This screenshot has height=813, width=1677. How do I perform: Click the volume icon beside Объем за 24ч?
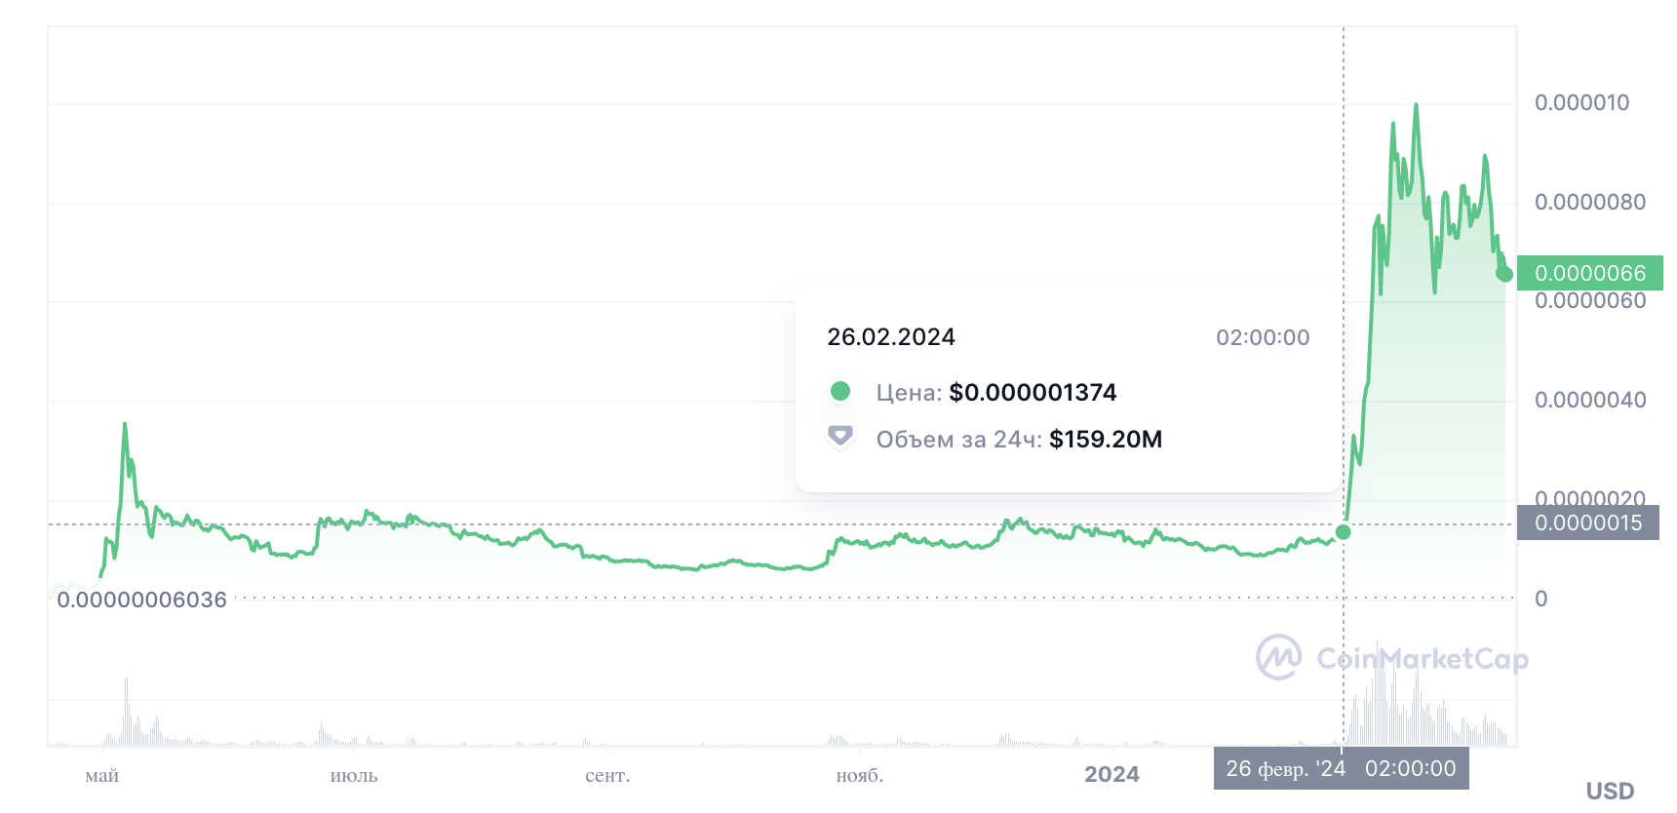(x=839, y=437)
